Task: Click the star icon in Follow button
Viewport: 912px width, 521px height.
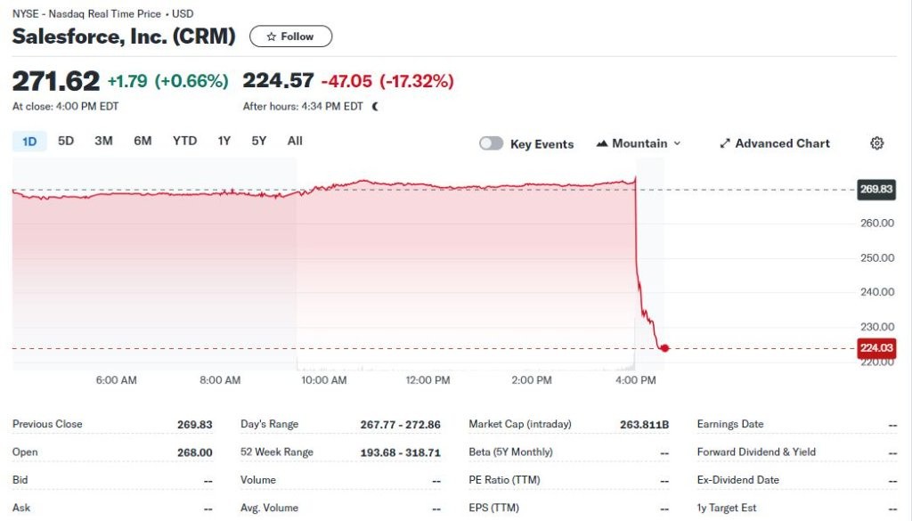Action: pos(272,37)
